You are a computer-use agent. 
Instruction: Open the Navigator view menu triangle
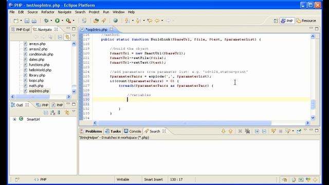[74, 36]
